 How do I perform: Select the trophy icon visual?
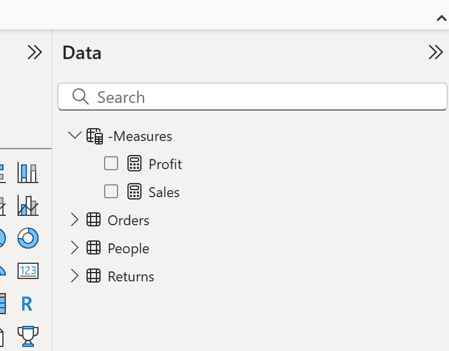pos(27,335)
